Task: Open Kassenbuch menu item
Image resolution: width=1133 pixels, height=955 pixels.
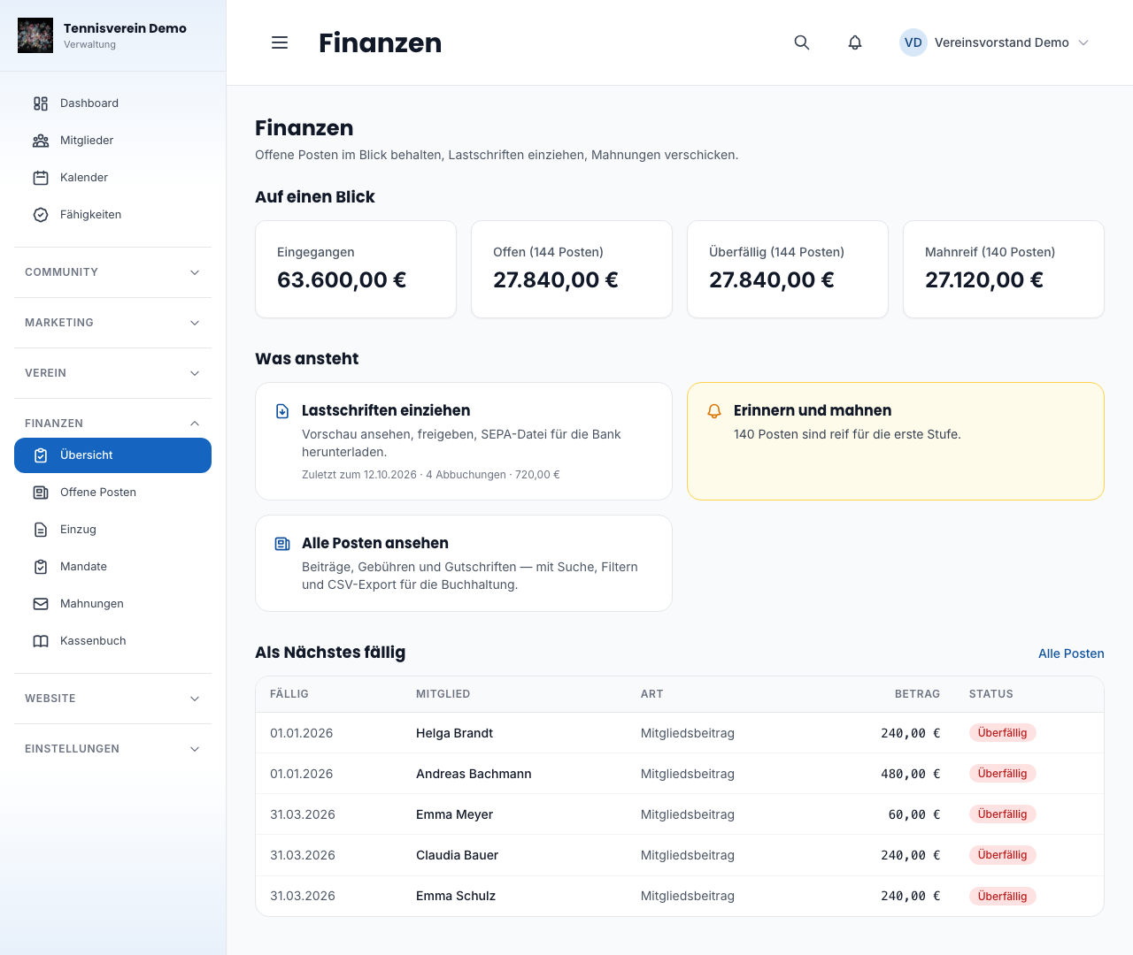Action: [112, 641]
